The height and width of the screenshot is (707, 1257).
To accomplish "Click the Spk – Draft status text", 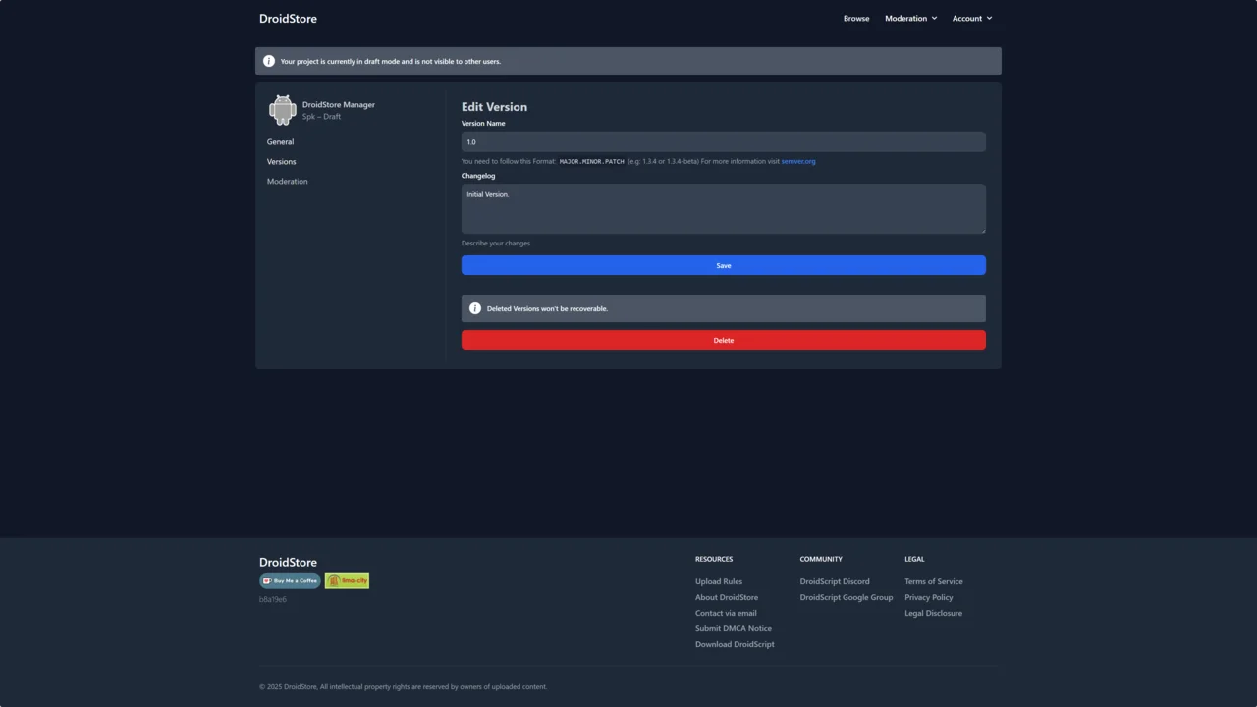I will pos(321,117).
